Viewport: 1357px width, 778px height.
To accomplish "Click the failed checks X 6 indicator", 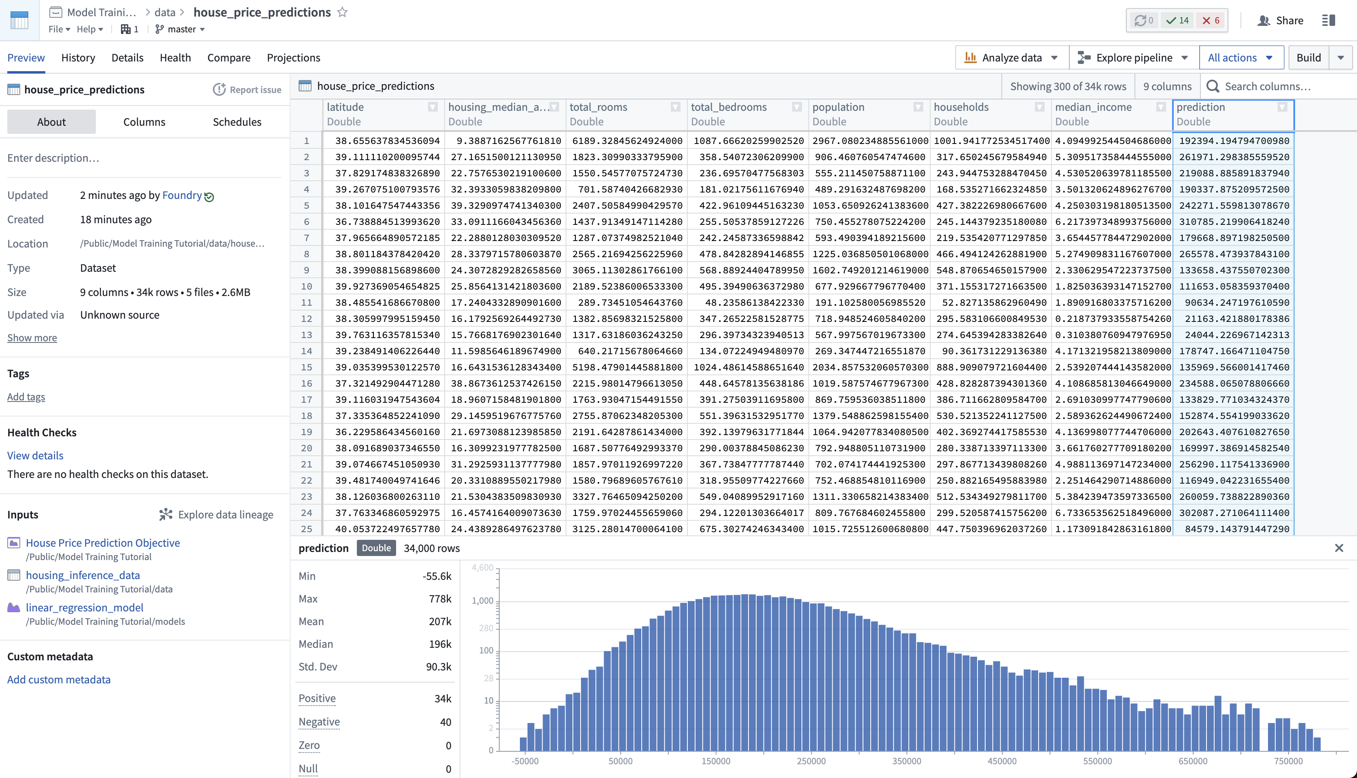I will (1211, 20).
